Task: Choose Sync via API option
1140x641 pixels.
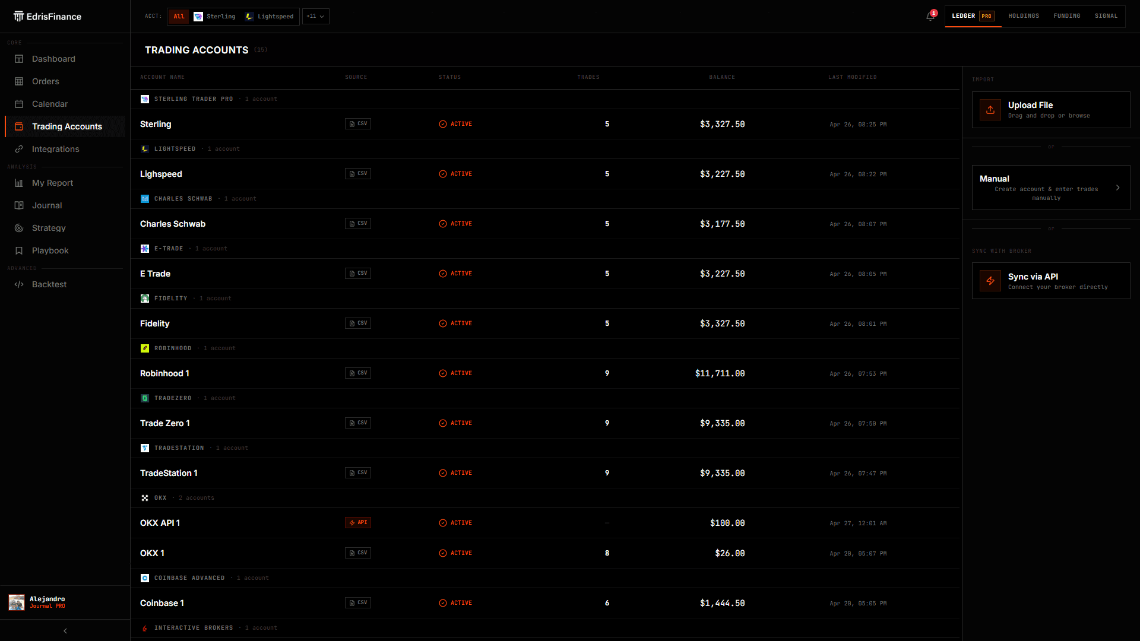Action: [x=1051, y=281]
